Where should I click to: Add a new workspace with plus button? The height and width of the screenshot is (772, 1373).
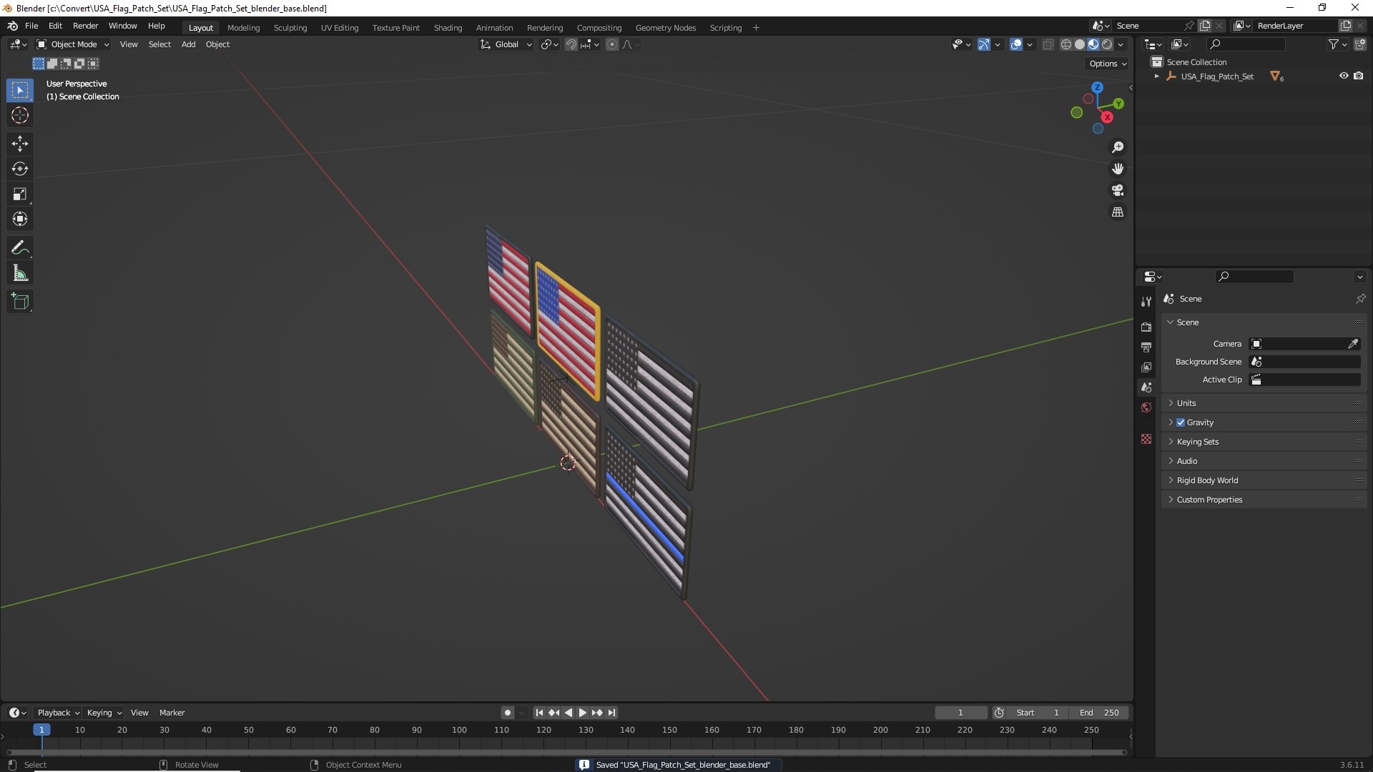[x=756, y=28]
